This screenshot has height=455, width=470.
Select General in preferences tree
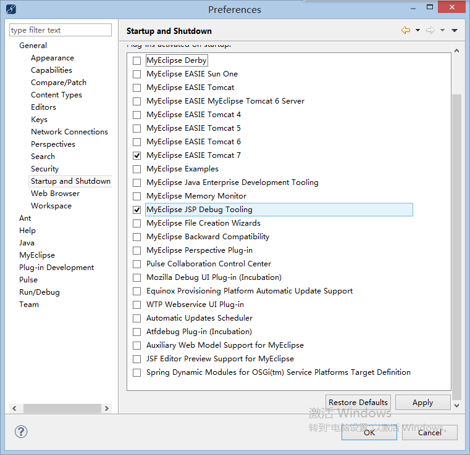click(33, 46)
